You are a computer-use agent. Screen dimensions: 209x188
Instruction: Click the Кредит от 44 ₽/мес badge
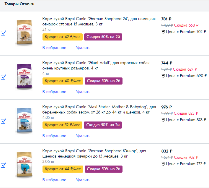pos(62,169)
